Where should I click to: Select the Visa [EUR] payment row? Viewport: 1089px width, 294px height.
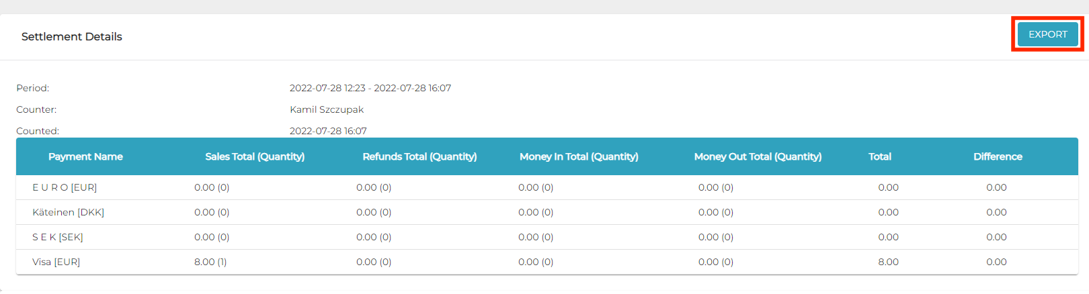(56, 262)
